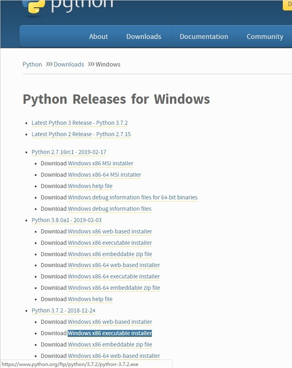Download 3.8.0a1 Windows x86-64 embeddable zip file
292x368 pixels.
[114, 288]
